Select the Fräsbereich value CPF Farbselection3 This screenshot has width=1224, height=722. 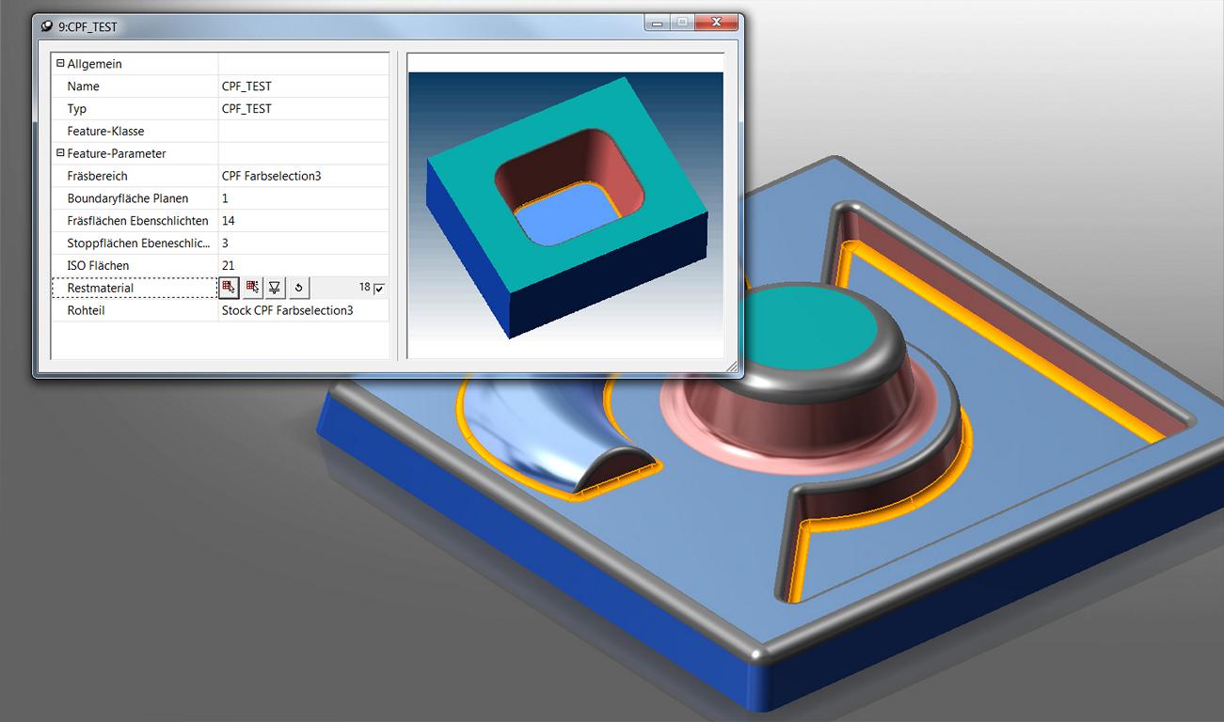pyautogui.click(x=272, y=176)
